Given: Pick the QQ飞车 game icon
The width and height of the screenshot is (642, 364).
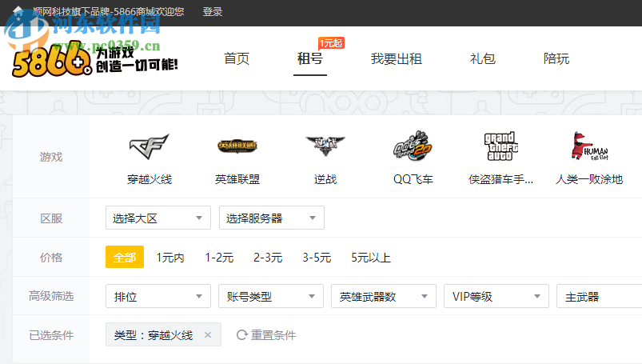Looking at the screenshot, I should click(x=413, y=146).
